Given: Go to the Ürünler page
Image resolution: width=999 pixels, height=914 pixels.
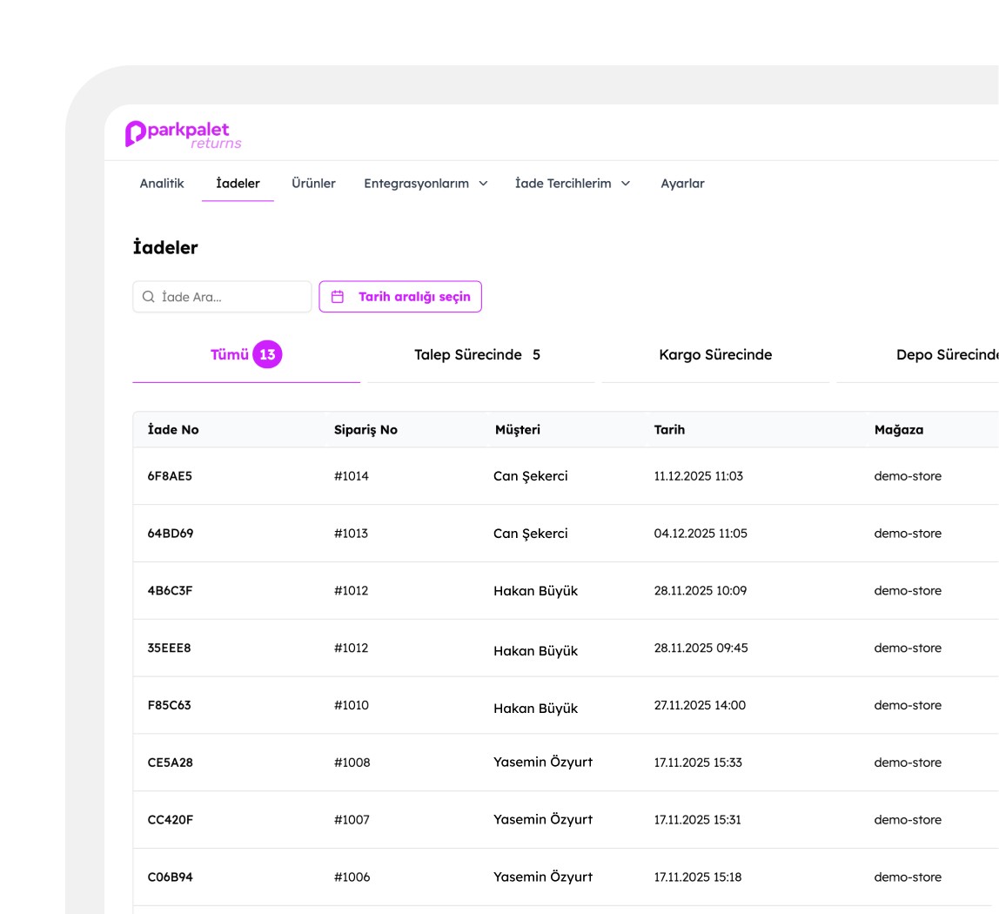Looking at the screenshot, I should [x=313, y=184].
